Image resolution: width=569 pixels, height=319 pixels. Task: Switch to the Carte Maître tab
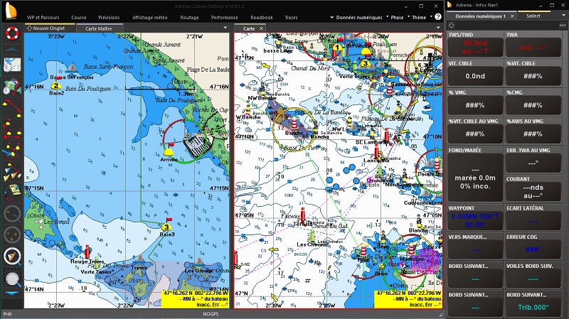(x=99, y=28)
